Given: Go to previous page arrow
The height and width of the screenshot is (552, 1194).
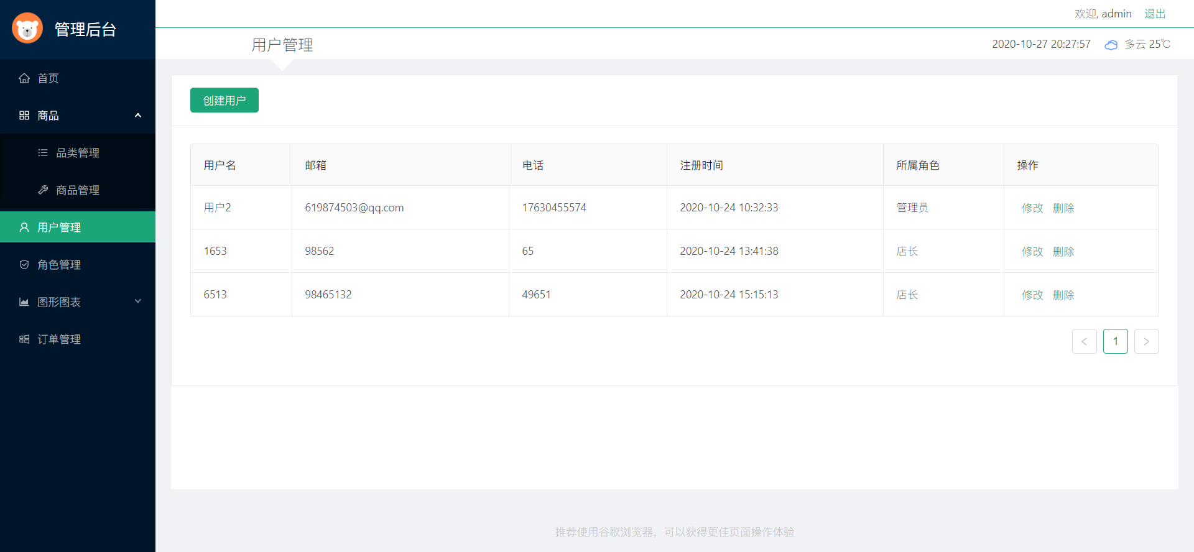Looking at the screenshot, I should point(1084,341).
